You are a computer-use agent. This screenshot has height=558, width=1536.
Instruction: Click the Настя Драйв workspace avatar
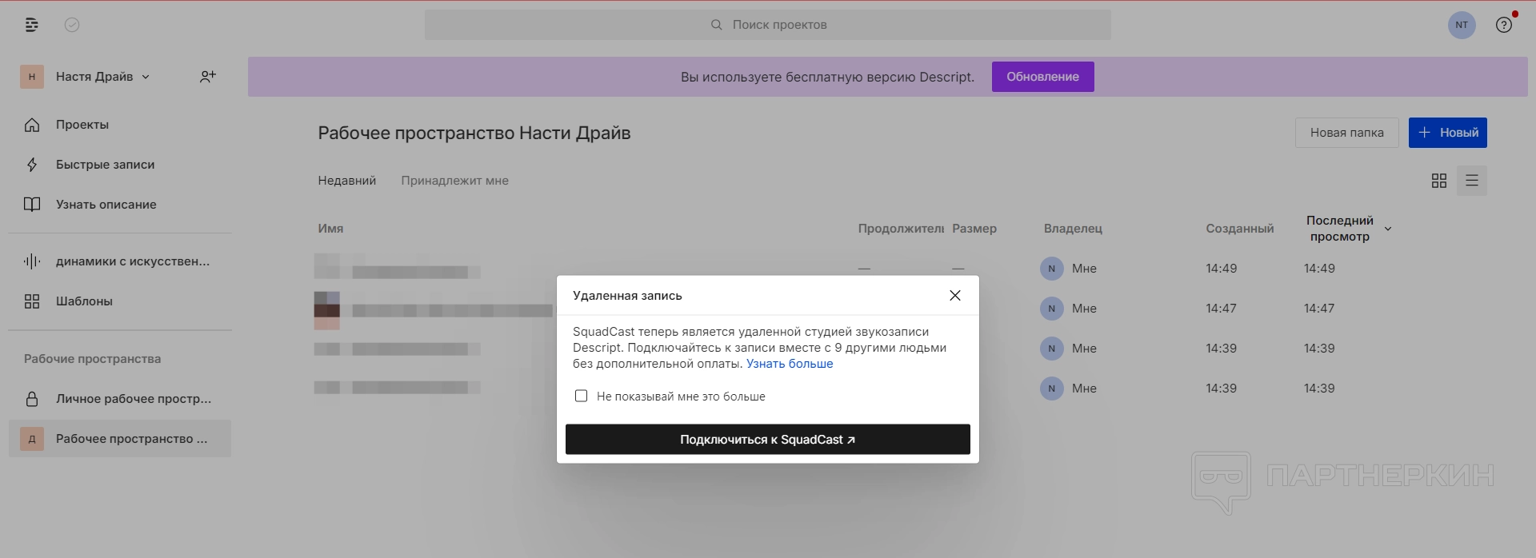(32, 77)
